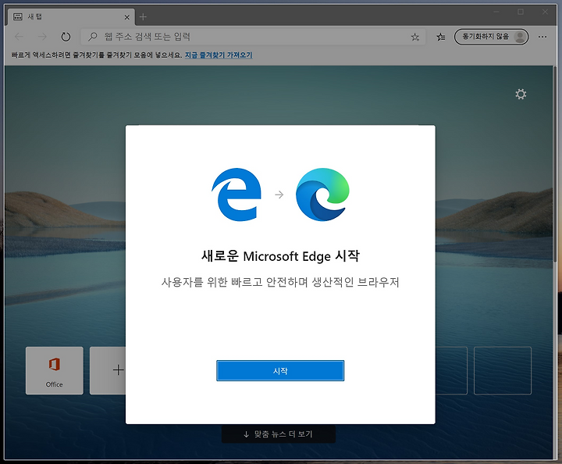Click the back navigation arrow
562x464 pixels.
(x=19, y=37)
